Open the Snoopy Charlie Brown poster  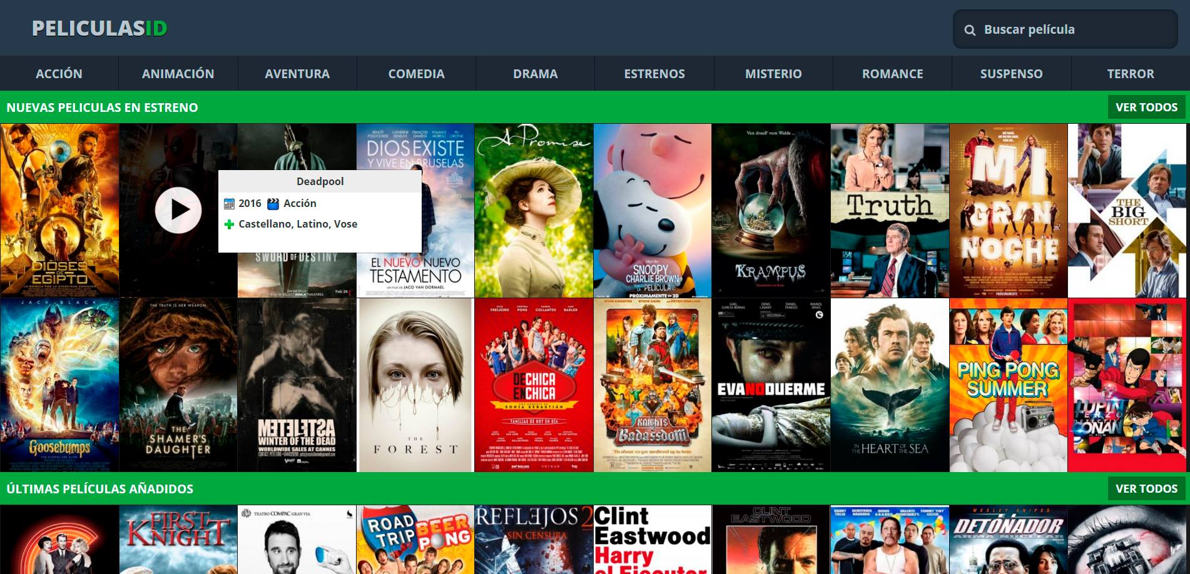click(653, 211)
